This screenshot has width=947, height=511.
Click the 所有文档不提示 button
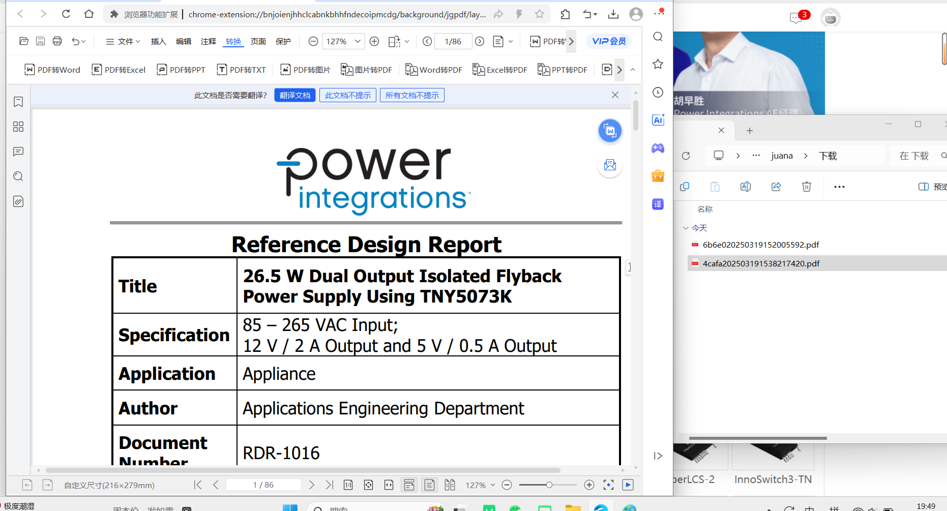click(x=412, y=95)
